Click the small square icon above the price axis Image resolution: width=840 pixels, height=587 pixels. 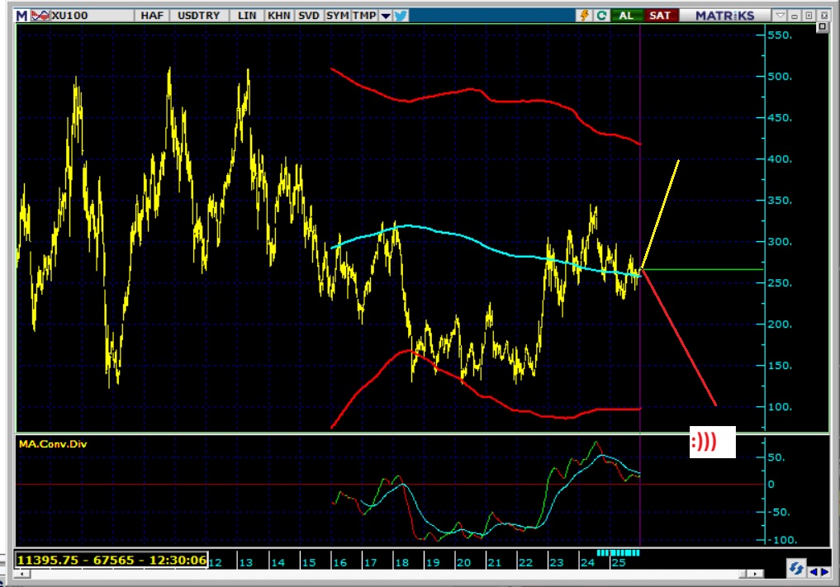click(x=822, y=28)
